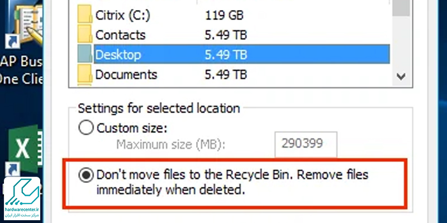The height and width of the screenshot is (223, 447).
Task: Click the 119 GB space available cell
Action: (224, 16)
